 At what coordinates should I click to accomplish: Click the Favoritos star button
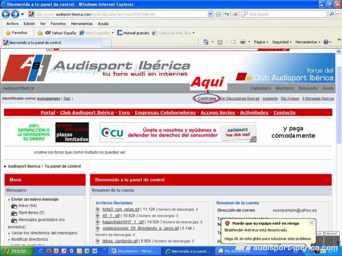click(17, 33)
